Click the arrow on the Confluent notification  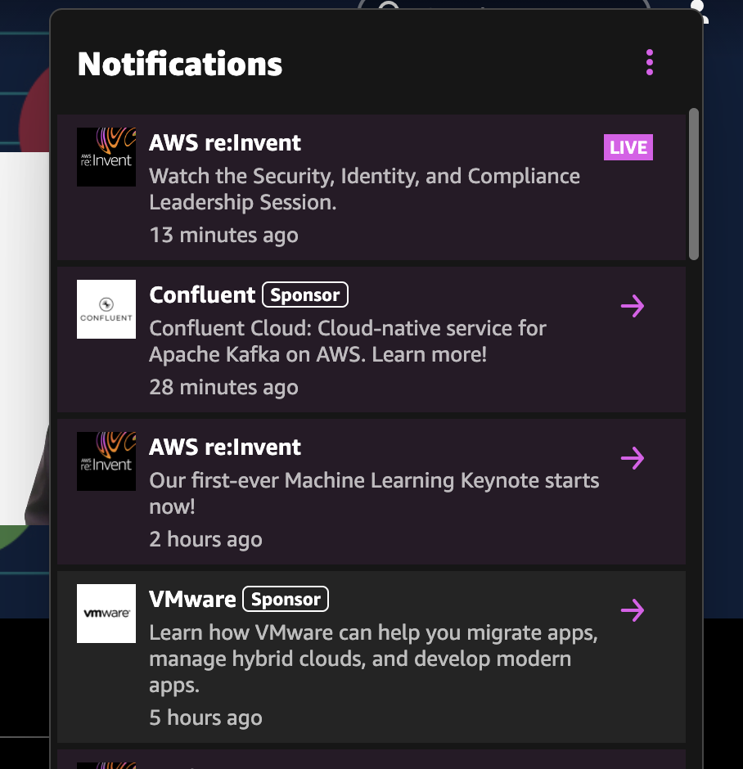(633, 306)
